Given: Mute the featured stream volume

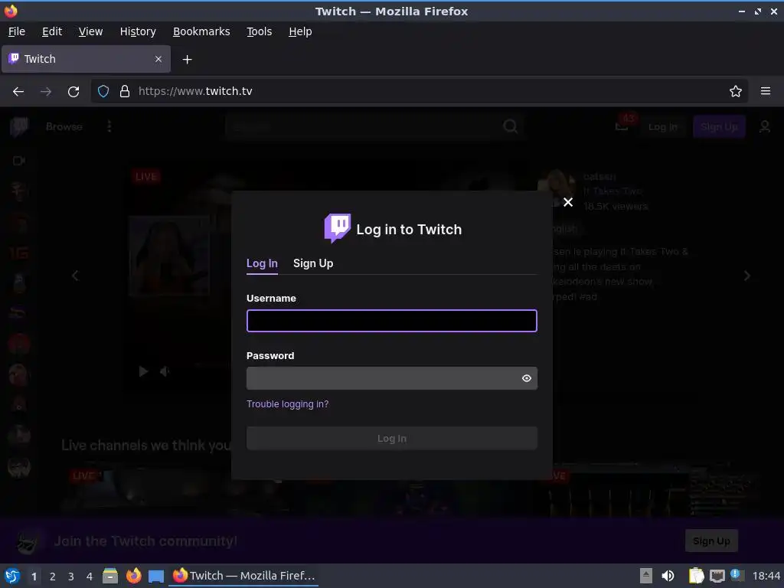Looking at the screenshot, I should [x=165, y=371].
